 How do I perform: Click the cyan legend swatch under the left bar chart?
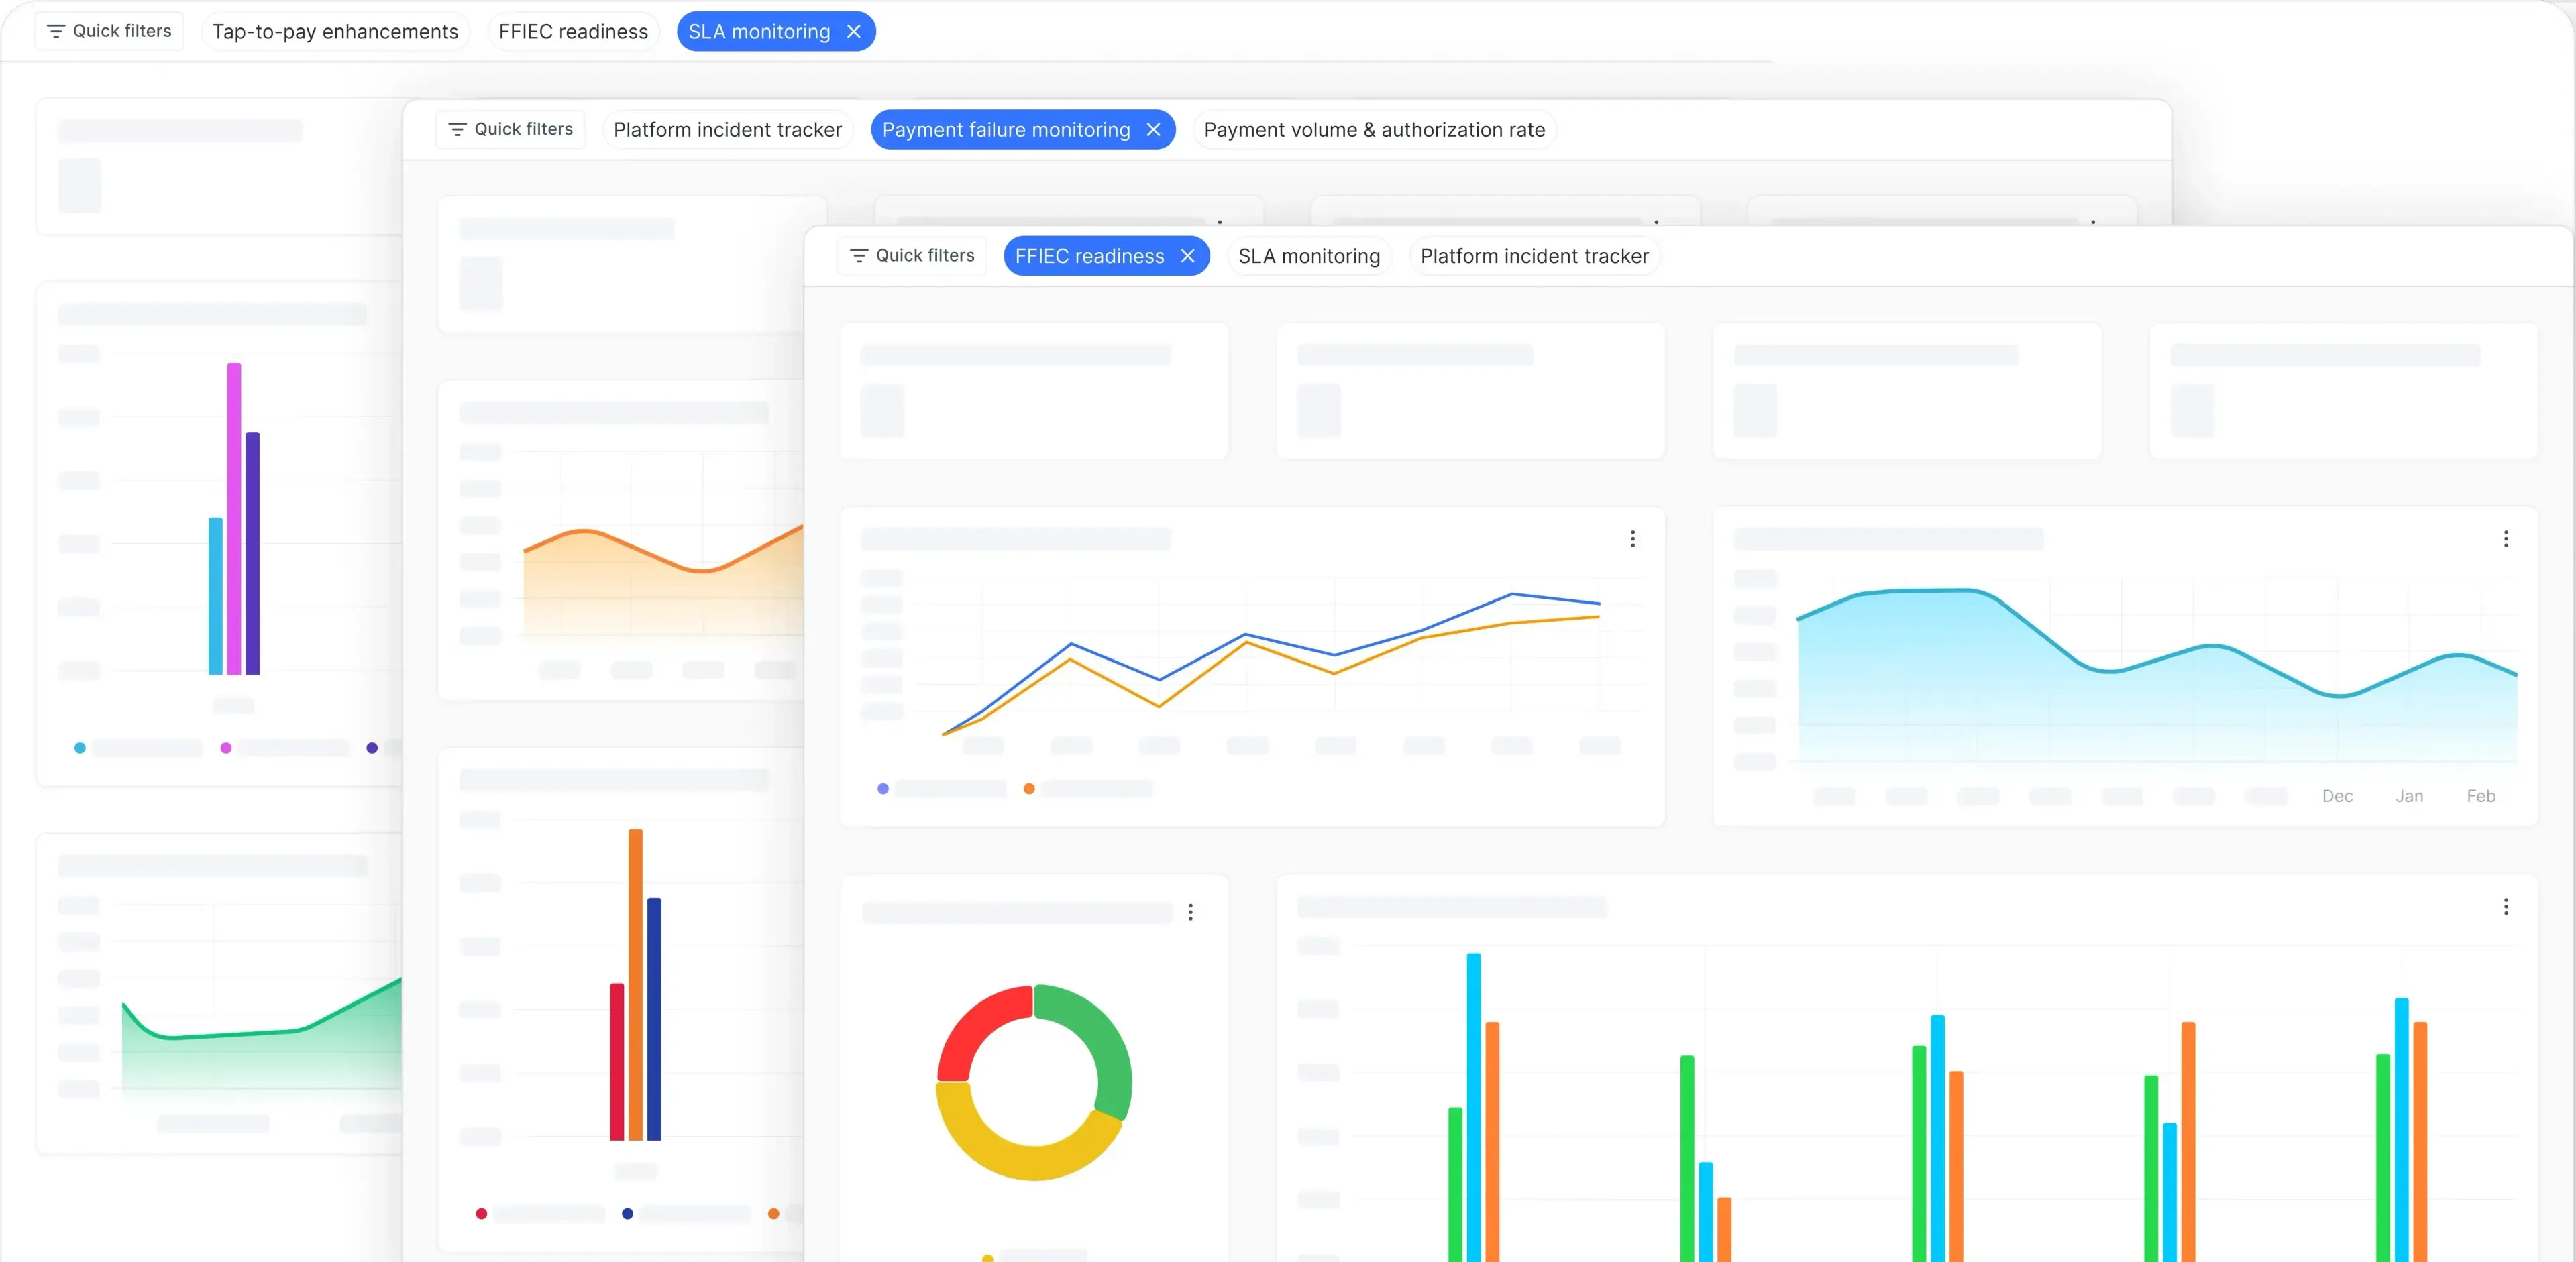tap(80, 748)
